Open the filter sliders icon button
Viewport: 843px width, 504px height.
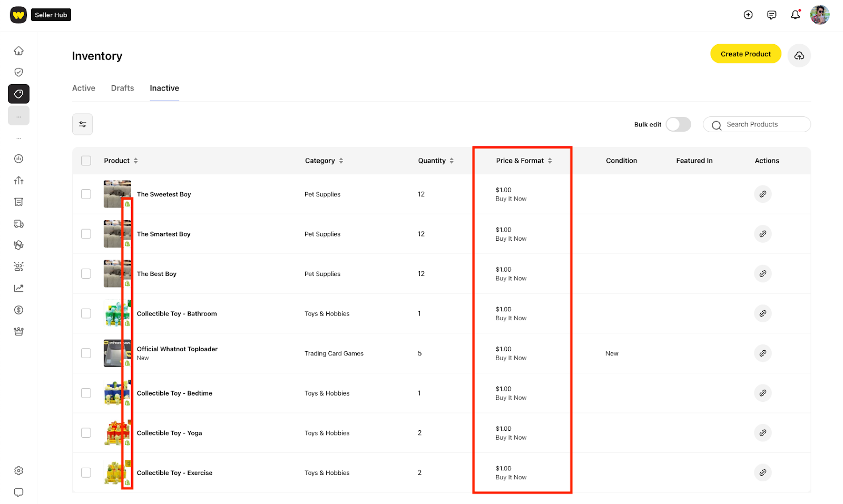click(83, 124)
